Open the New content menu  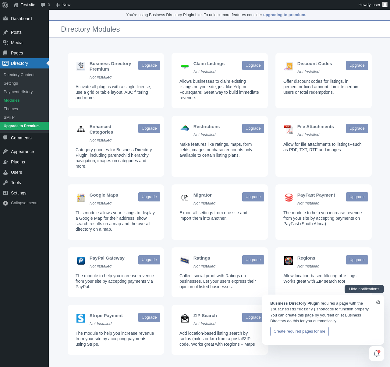[63, 5]
